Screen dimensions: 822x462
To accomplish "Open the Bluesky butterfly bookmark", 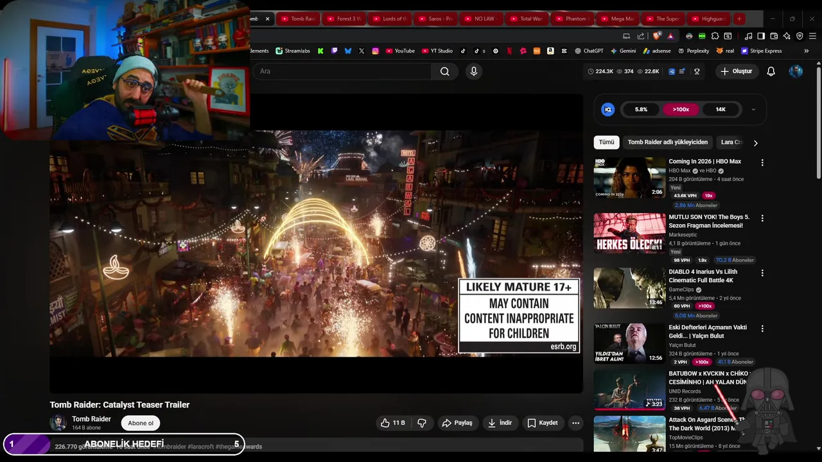I will click(348, 51).
